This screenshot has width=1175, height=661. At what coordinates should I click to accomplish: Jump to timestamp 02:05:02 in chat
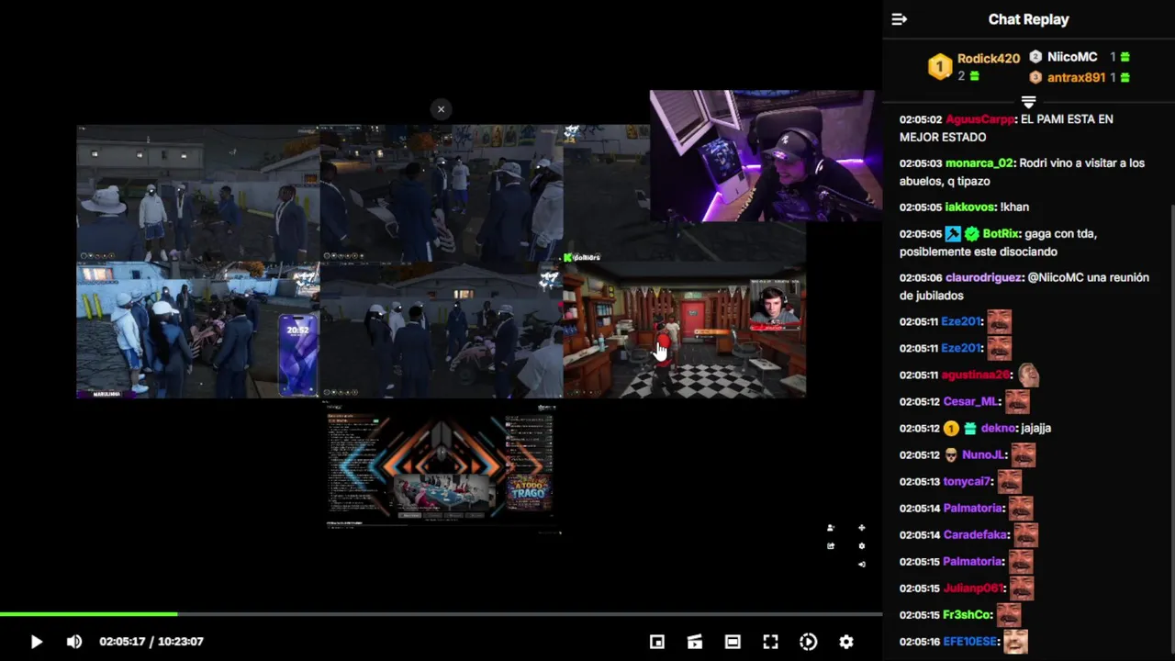coord(921,119)
